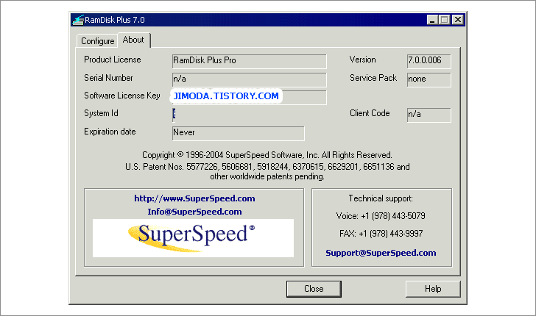Minimize the RamDisk Plus window
The height and width of the screenshot is (316, 536).
tap(432, 20)
